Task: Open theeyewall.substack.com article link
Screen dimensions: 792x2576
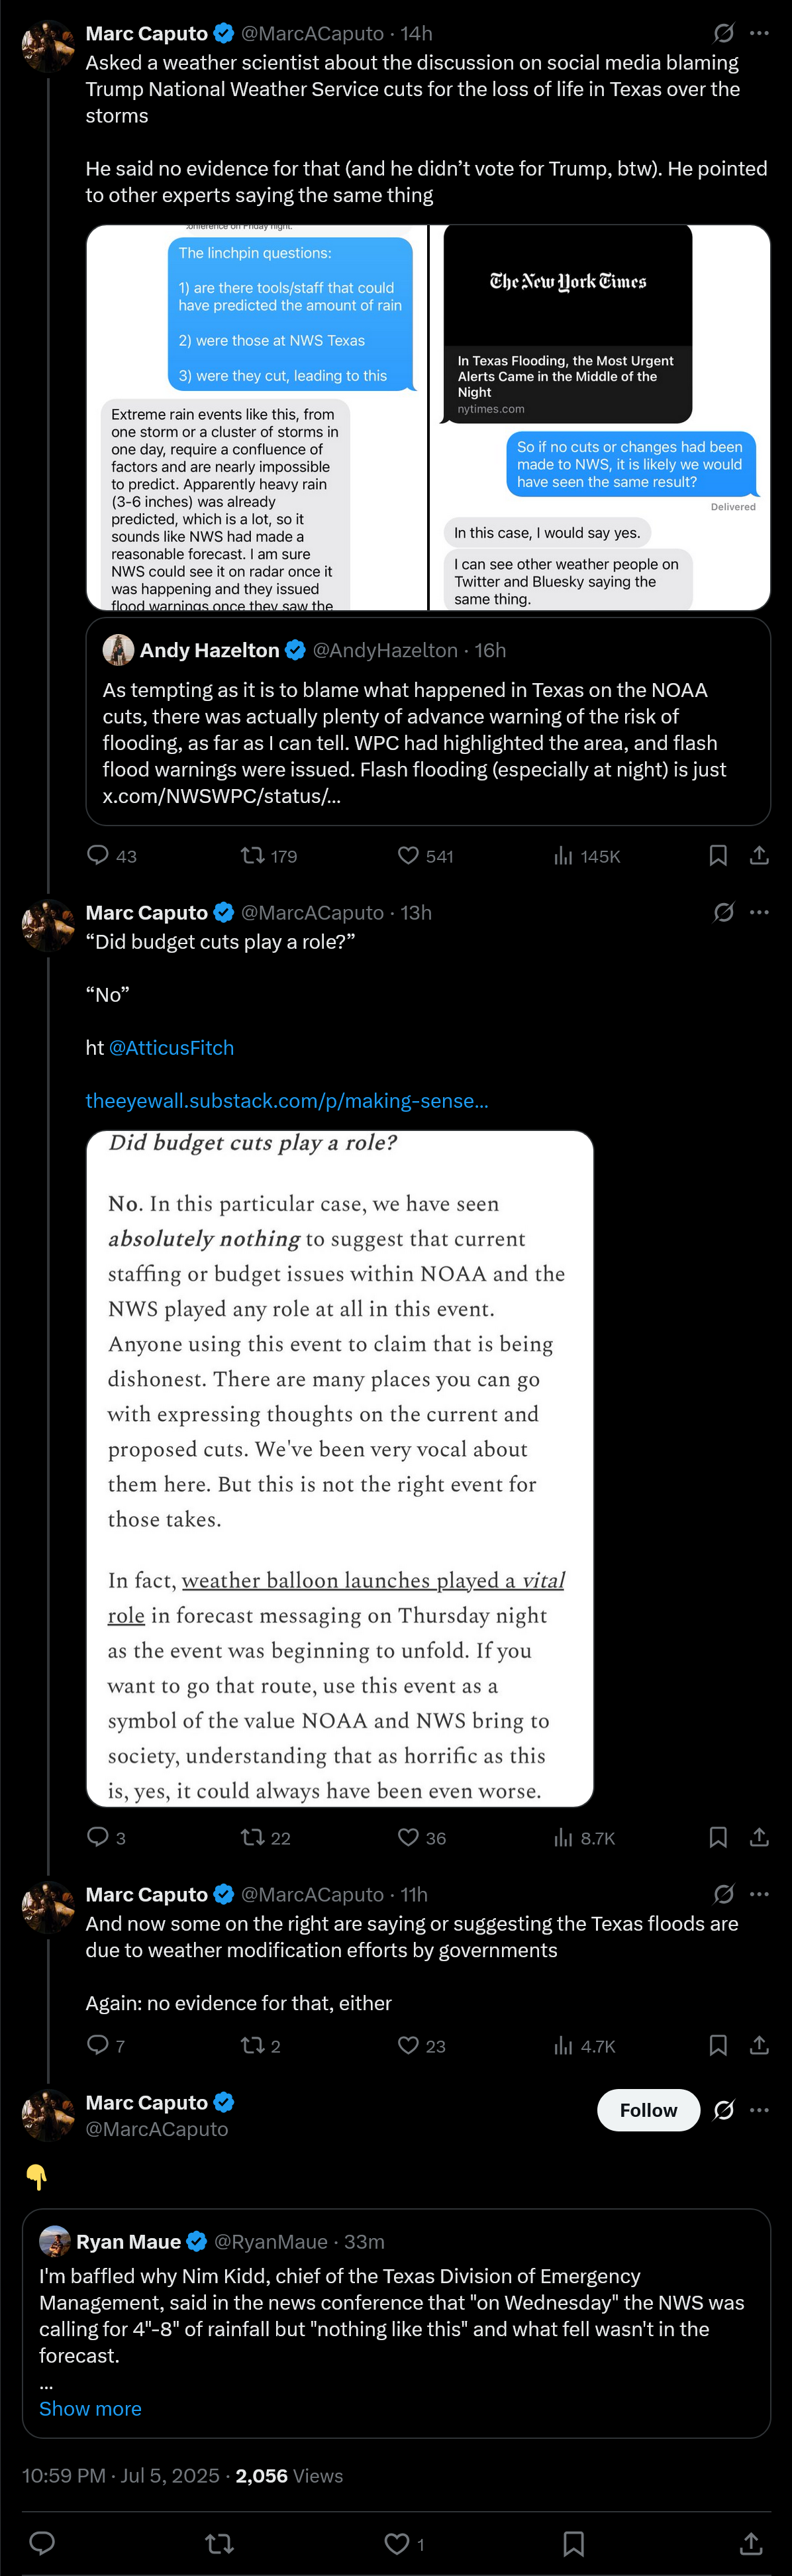Action: click(x=287, y=1100)
